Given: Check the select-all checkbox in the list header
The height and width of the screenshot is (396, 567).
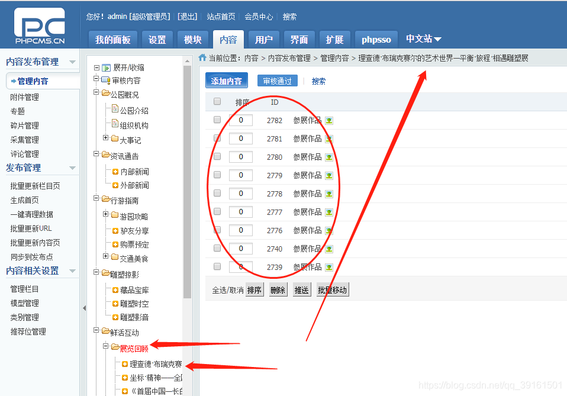Looking at the screenshot, I should [217, 101].
